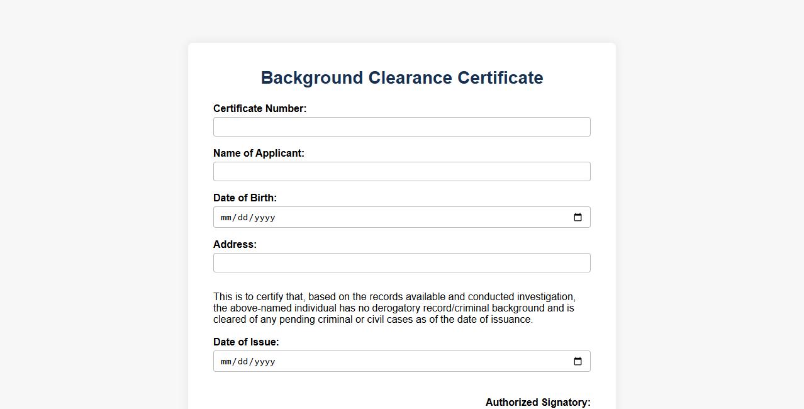
Task: Select the day segment in Date of Birth
Action: [x=243, y=218]
